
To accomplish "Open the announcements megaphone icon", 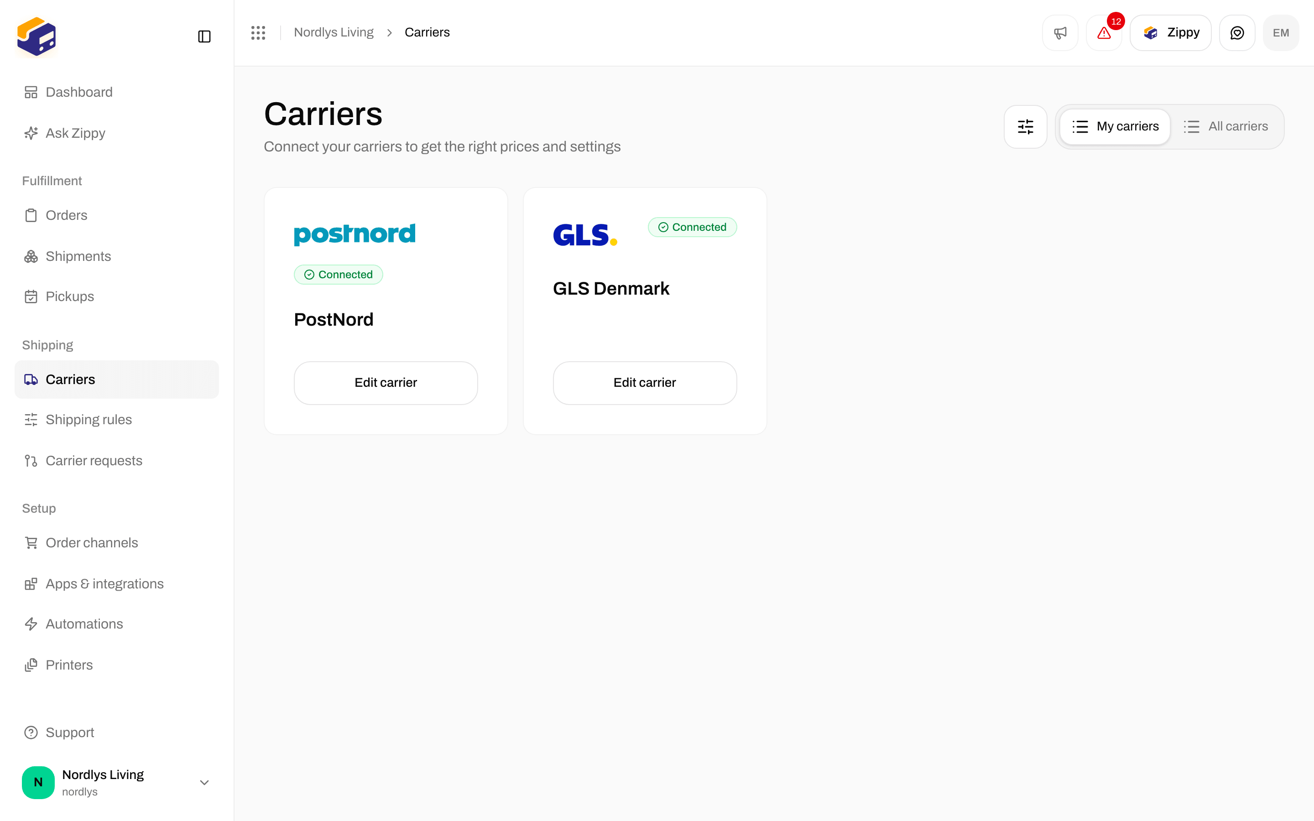I will click(1060, 32).
